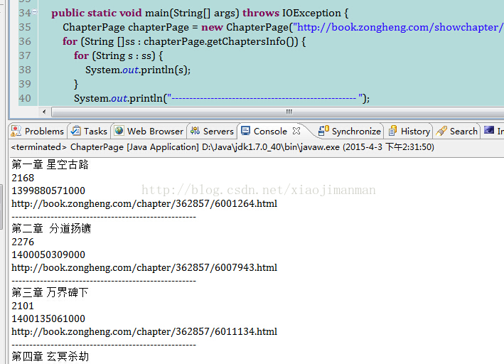Image resolution: width=504 pixels, height=364 pixels.
Task: Click console value 1399880571000
Action: coord(48,191)
